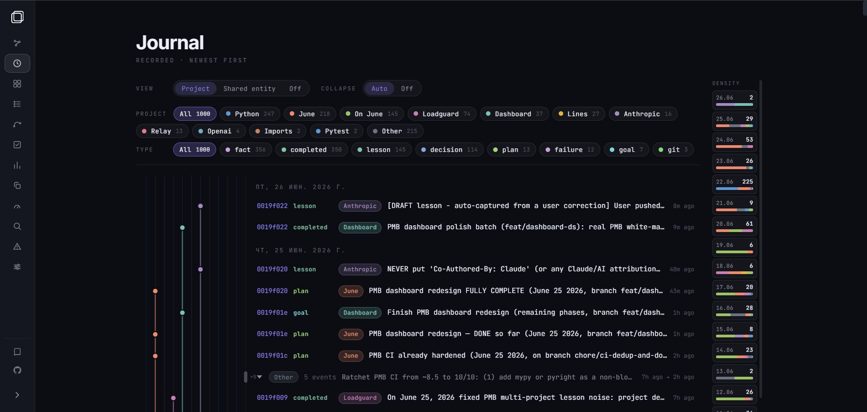Filter by Lines project
The image size is (867, 412).
click(579, 114)
